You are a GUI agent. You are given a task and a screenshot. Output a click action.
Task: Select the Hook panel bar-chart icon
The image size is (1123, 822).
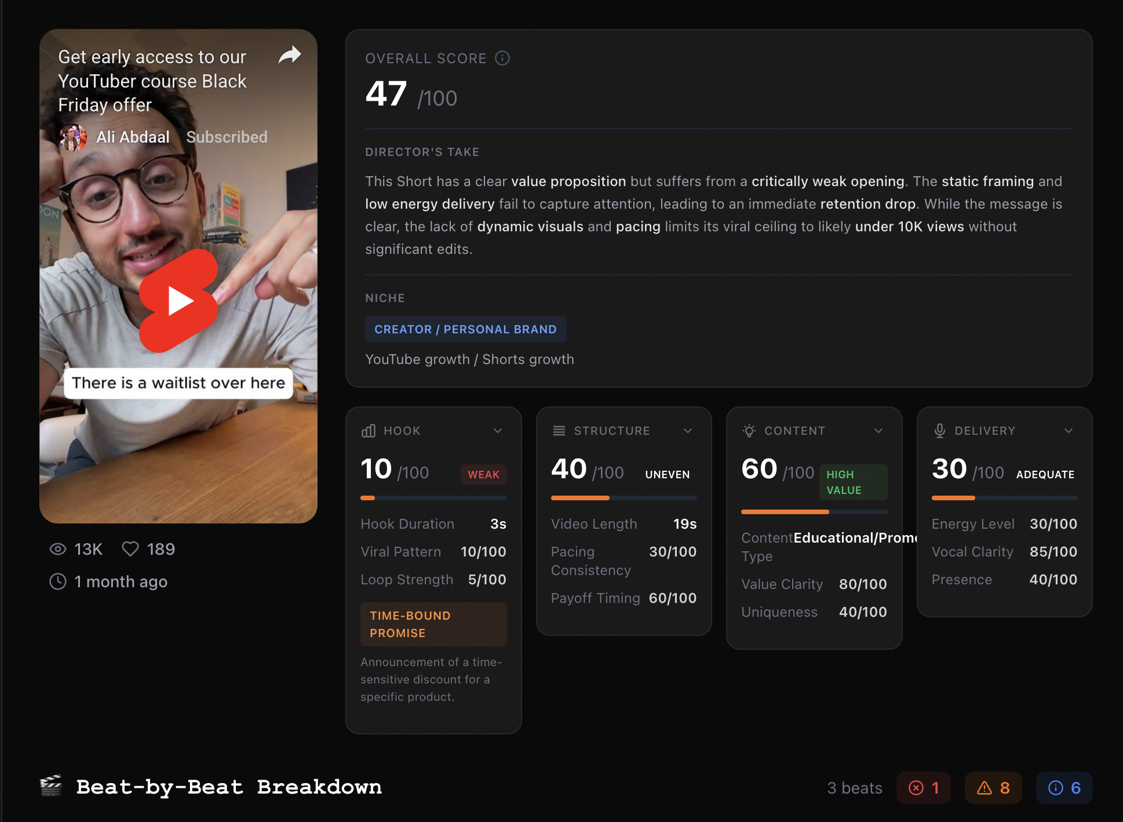369,431
